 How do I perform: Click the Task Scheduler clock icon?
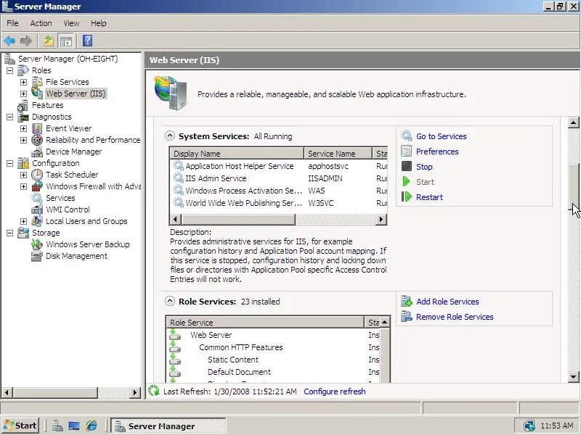(37, 175)
